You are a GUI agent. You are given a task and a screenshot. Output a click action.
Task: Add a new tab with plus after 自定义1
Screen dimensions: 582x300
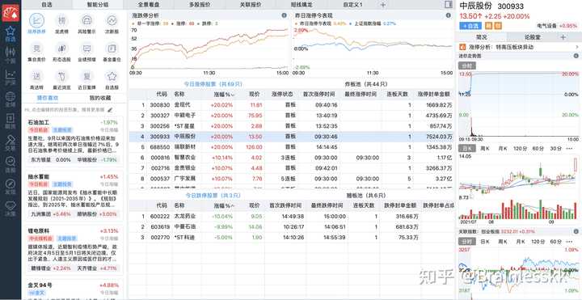[383, 5]
